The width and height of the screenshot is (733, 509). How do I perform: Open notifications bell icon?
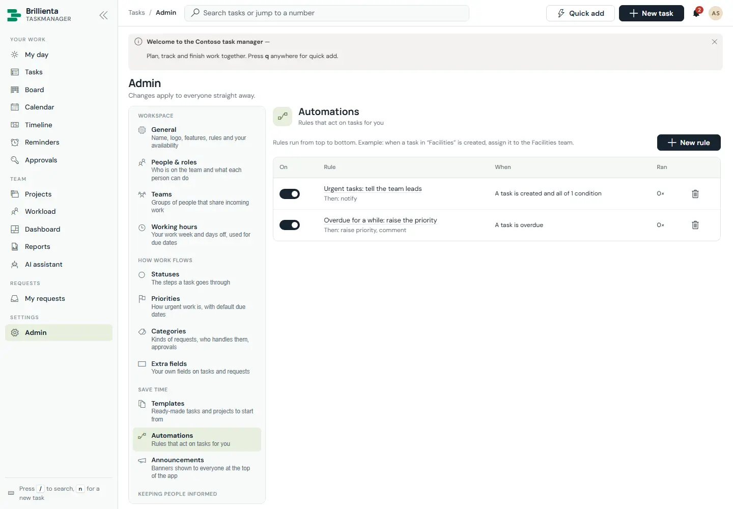click(x=696, y=13)
